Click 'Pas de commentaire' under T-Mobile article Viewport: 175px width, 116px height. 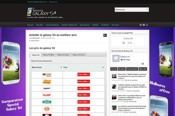[x=131, y=80]
